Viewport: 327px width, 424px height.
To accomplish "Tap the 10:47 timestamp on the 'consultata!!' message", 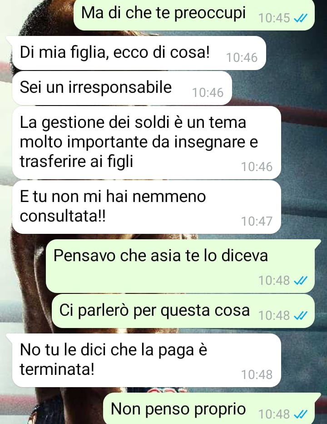I will pos(257,222).
